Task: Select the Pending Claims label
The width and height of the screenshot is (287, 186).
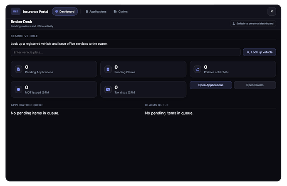Action: pos(125,72)
